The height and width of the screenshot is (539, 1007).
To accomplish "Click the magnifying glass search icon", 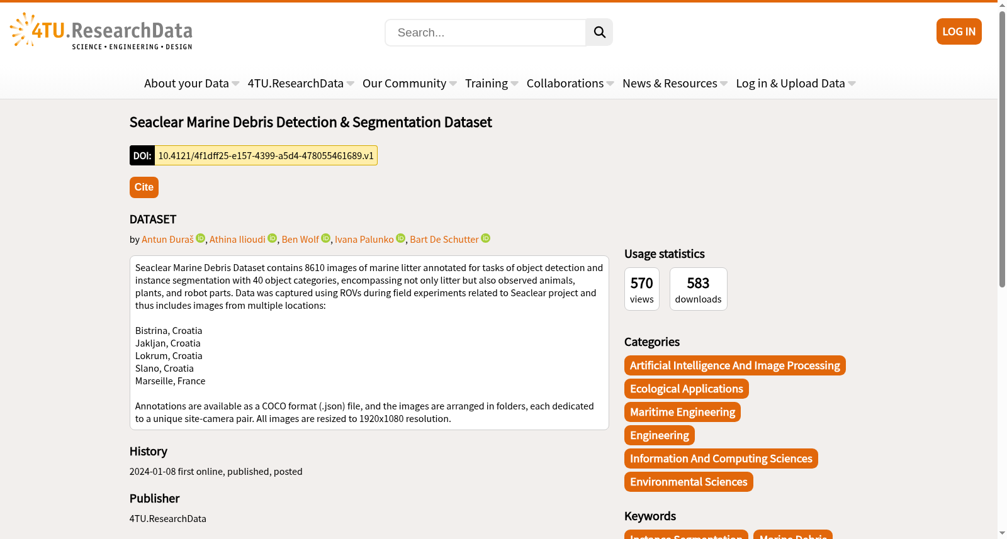I will coord(599,32).
